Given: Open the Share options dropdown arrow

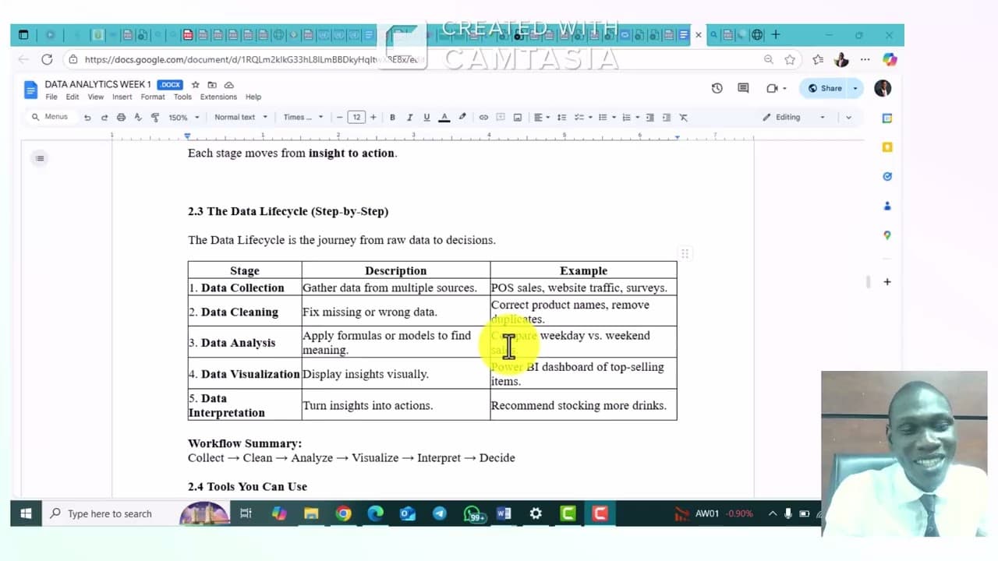Looking at the screenshot, I should pyautogui.click(x=855, y=88).
